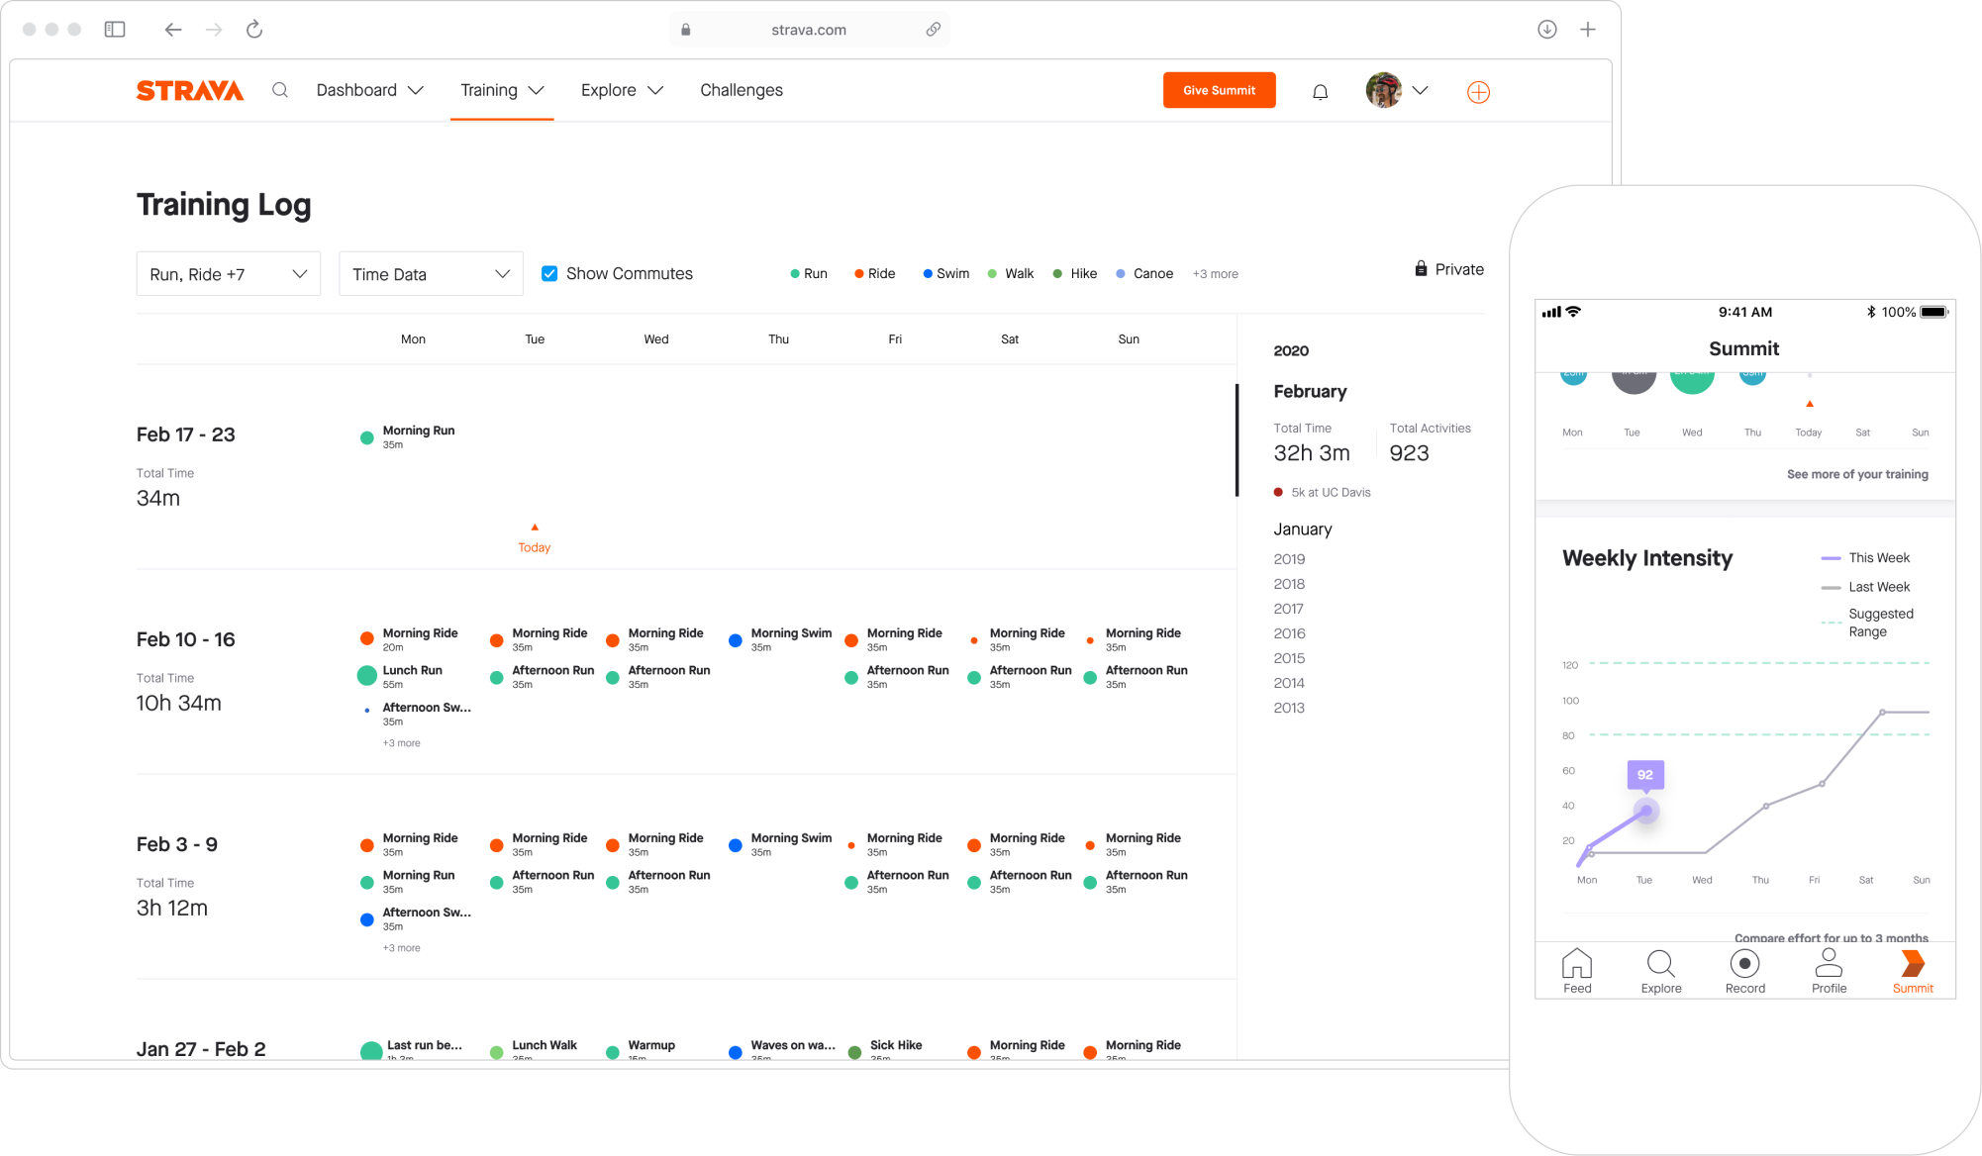1982x1156 pixels.
Task: Select year 2016 in sidebar
Action: 1289,633
